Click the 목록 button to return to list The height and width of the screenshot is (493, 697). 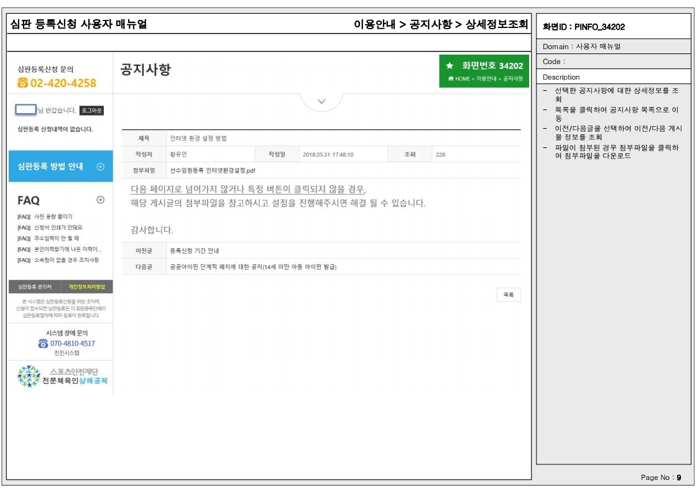[508, 295]
